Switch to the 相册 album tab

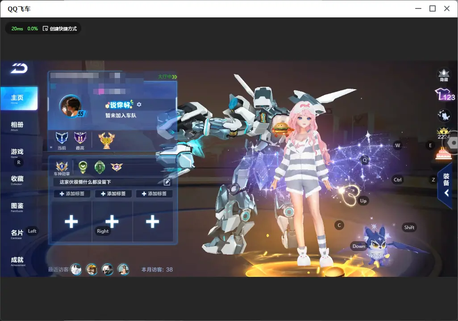17,126
